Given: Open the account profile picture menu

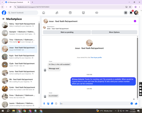Looking at the screenshot, I should pyautogui.click(x=136, y=13).
